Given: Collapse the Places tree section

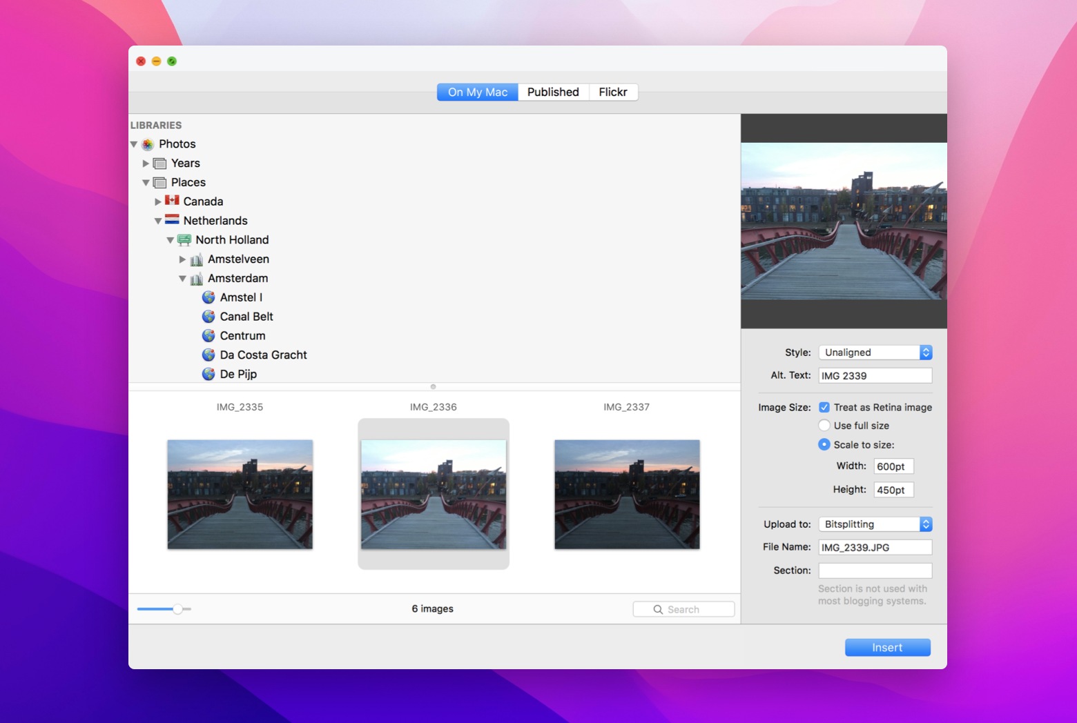Looking at the screenshot, I should [146, 182].
